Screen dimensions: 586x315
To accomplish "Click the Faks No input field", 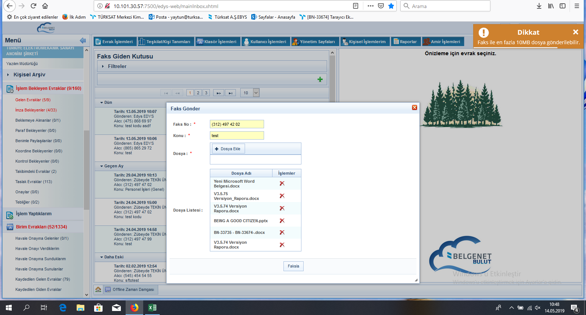I will [x=237, y=124].
